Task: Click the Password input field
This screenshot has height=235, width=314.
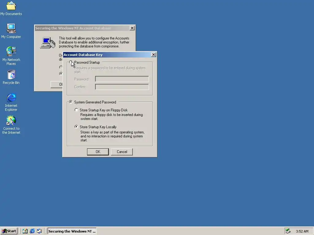Action: click(122, 79)
